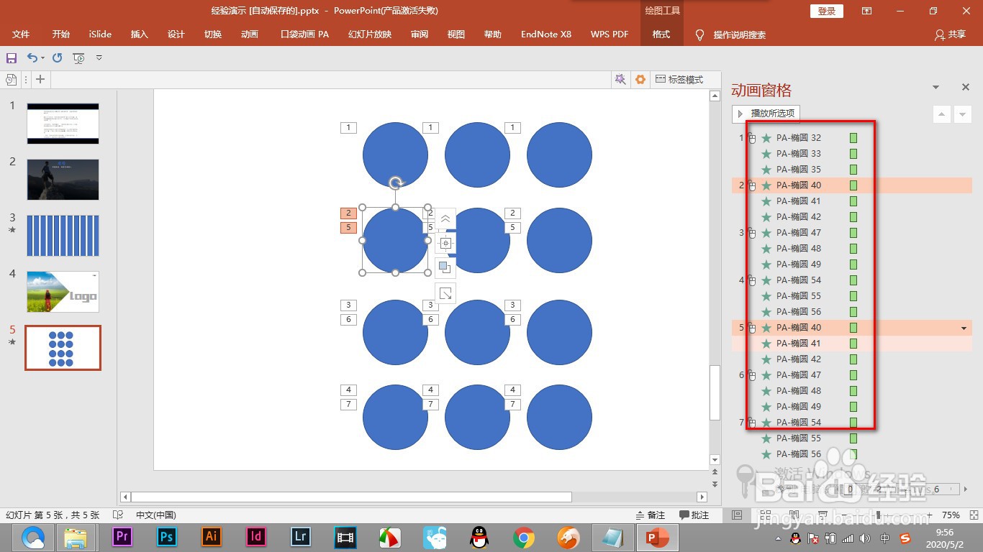Customize the Quick Access Toolbar dropdown

pos(99,57)
